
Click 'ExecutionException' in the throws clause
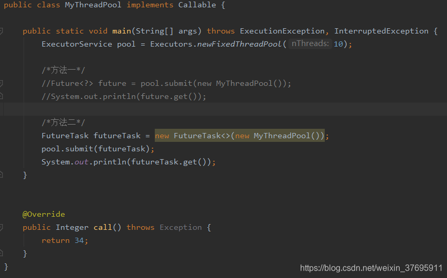click(x=282, y=31)
